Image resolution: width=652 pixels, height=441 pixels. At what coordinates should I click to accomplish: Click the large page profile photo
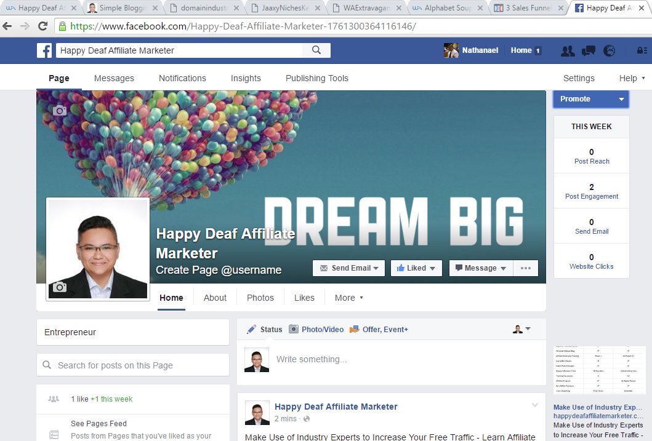[x=98, y=249]
